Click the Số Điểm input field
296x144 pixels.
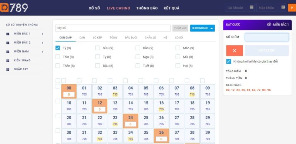(x=267, y=37)
